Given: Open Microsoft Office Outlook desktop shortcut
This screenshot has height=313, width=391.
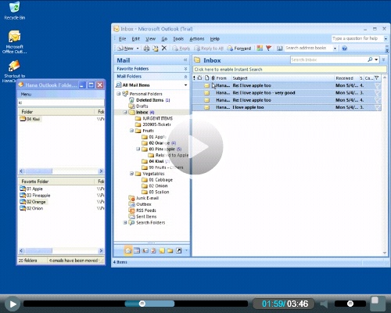Looking at the screenshot, I should (x=14, y=41).
